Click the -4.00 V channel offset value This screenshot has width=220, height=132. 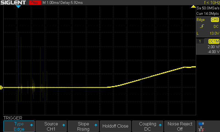[214, 52]
